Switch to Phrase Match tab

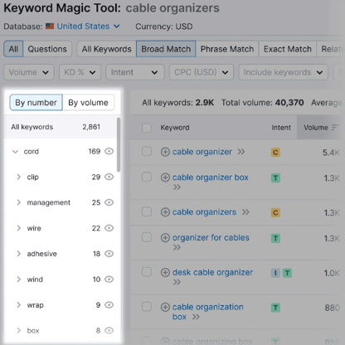coord(227,49)
